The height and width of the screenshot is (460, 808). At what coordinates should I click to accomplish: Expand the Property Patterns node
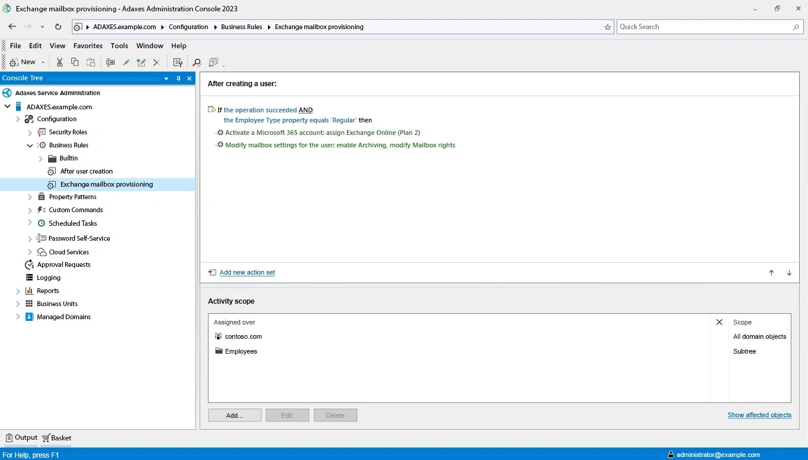click(x=30, y=197)
